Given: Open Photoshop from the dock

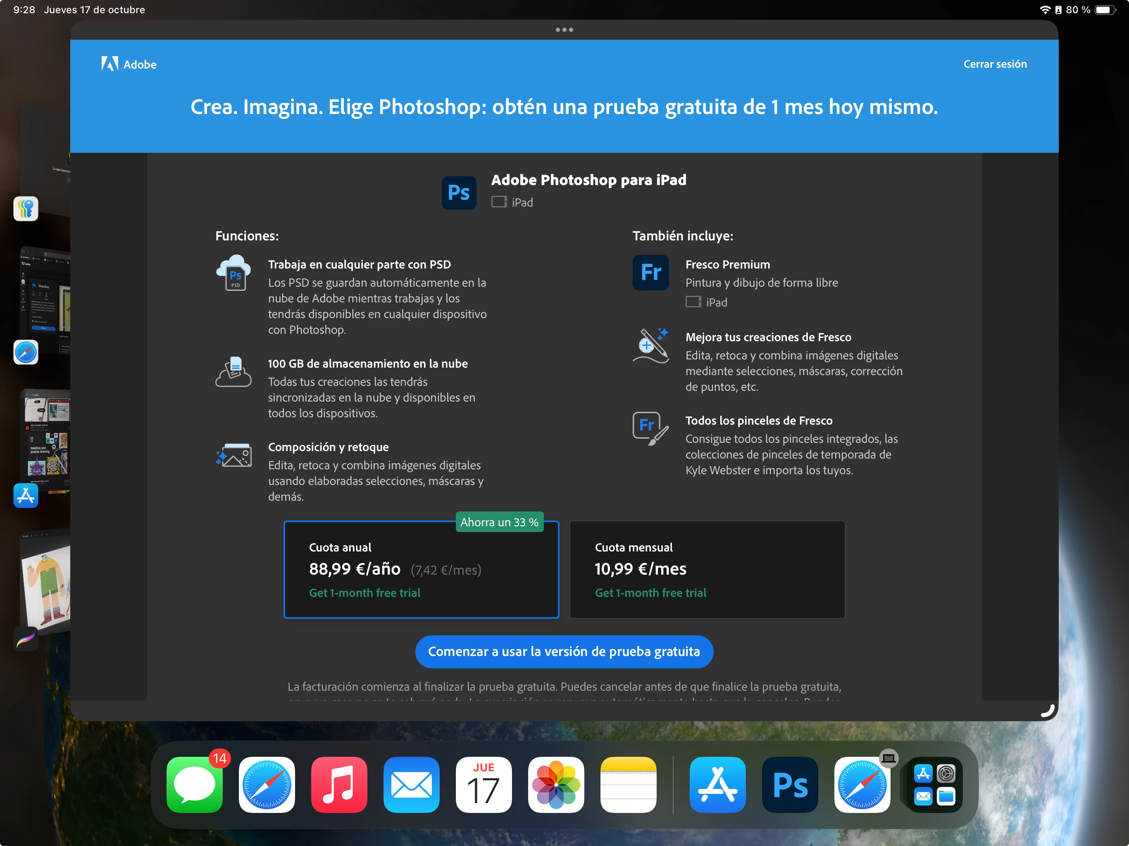Looking at the screenshot, I should point(790,784).
